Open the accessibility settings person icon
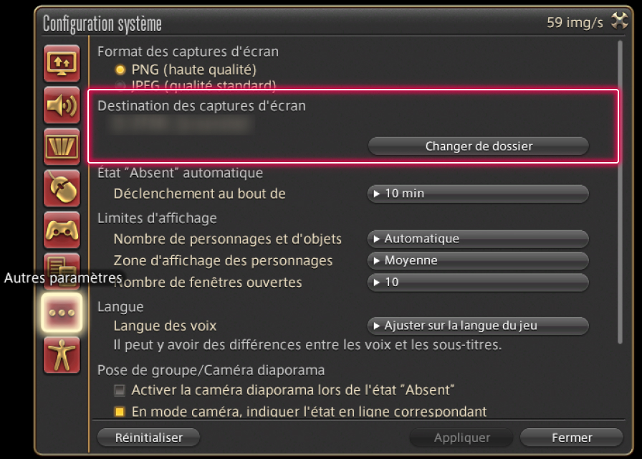The height and width of the screenshot is (459, 642). [62, 356]
